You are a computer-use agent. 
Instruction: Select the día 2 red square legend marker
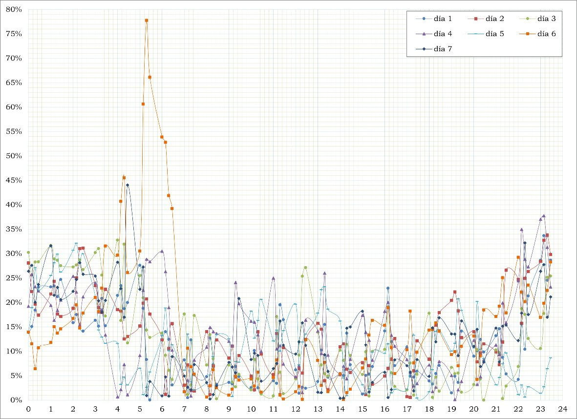(475, 19)
